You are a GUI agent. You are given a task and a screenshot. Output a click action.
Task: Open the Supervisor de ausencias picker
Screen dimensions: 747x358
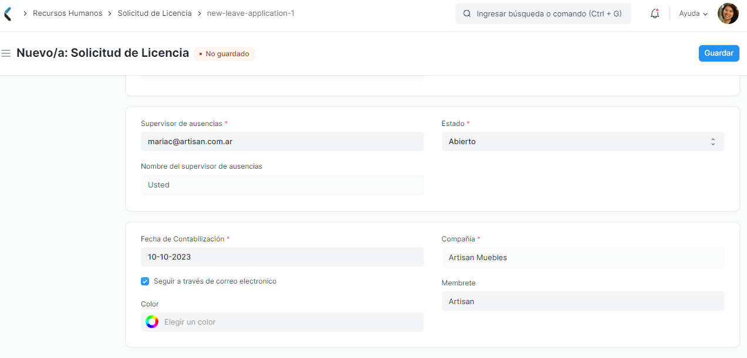pyautogui.click(x=282, y=141)
